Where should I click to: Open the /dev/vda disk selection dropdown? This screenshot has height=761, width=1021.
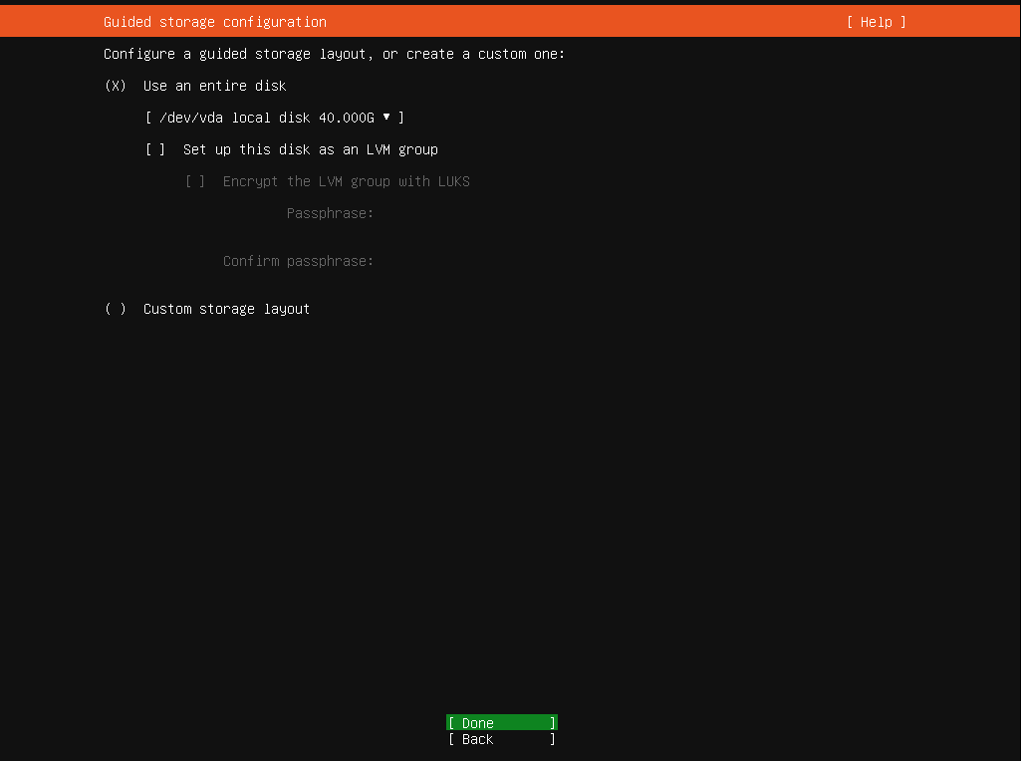point(273,118)
